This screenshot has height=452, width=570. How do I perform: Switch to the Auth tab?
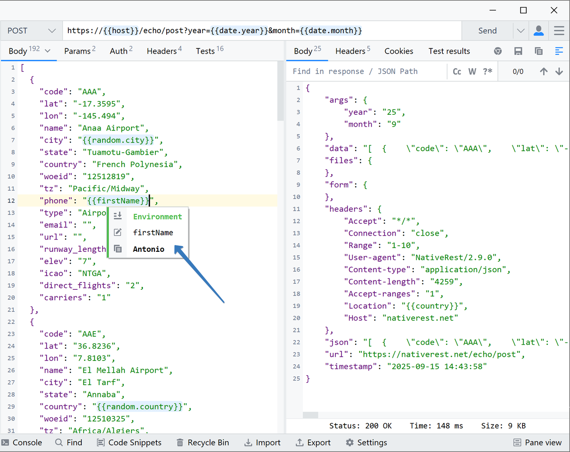coord(121,51)
